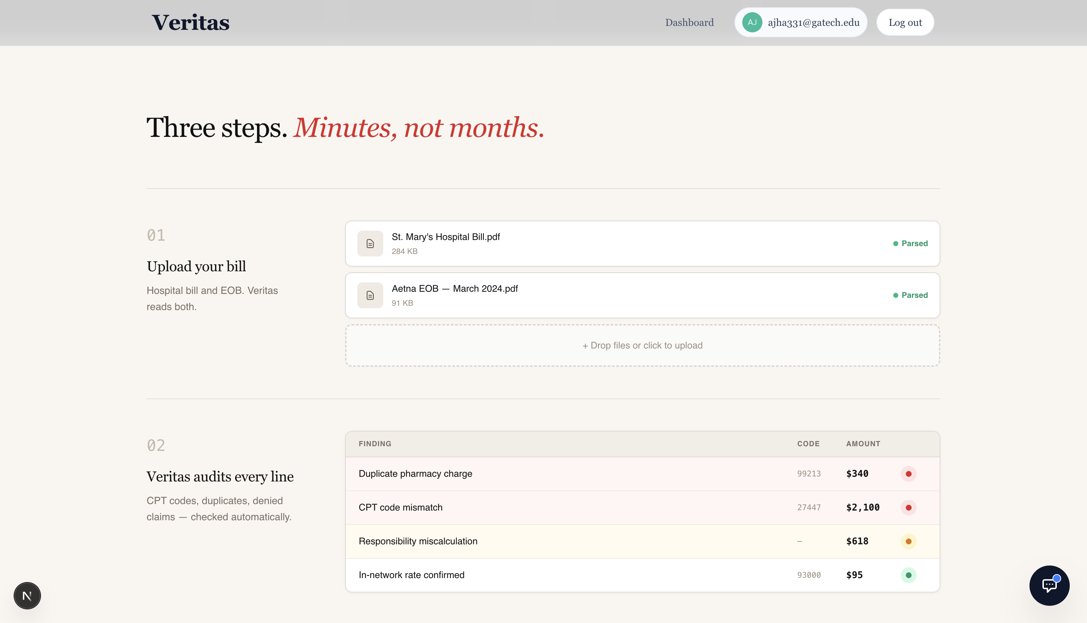Click the Aetna EOB document icon
The image size is (1087, 623).
tap(370, 295)
